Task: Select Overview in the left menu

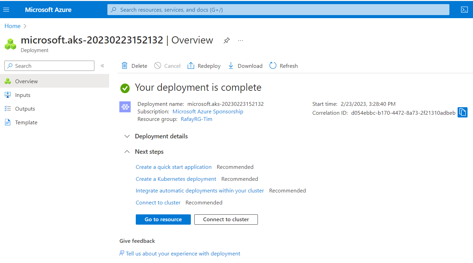Action: click(x=54, y=81)
